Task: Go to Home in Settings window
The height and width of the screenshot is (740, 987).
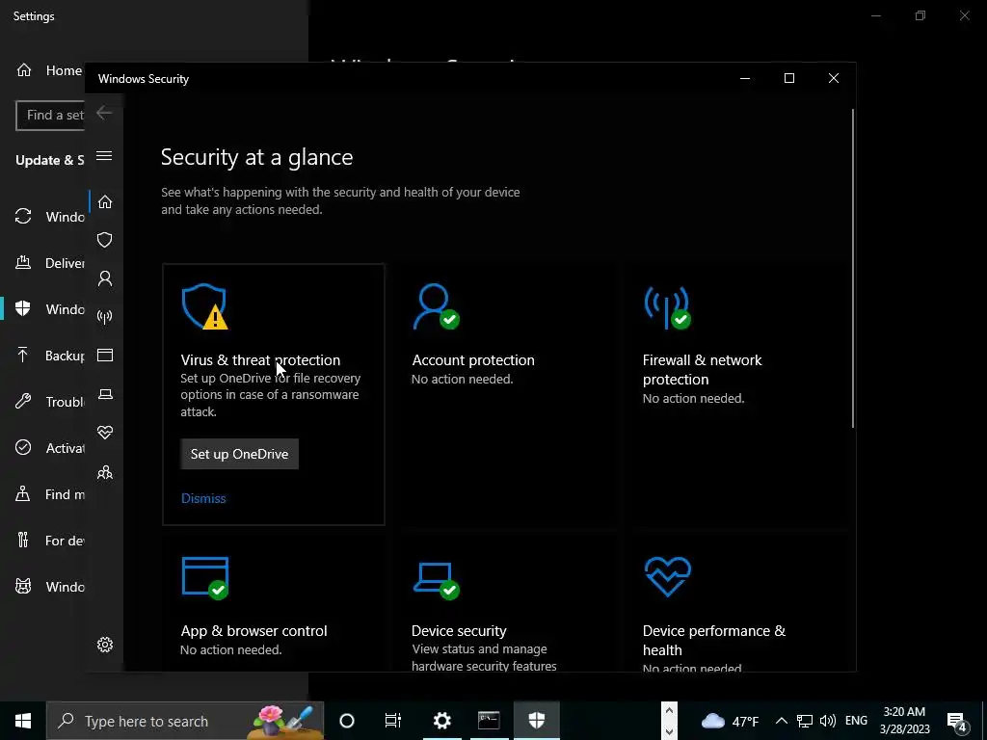Action: click(x=48, y=70)
